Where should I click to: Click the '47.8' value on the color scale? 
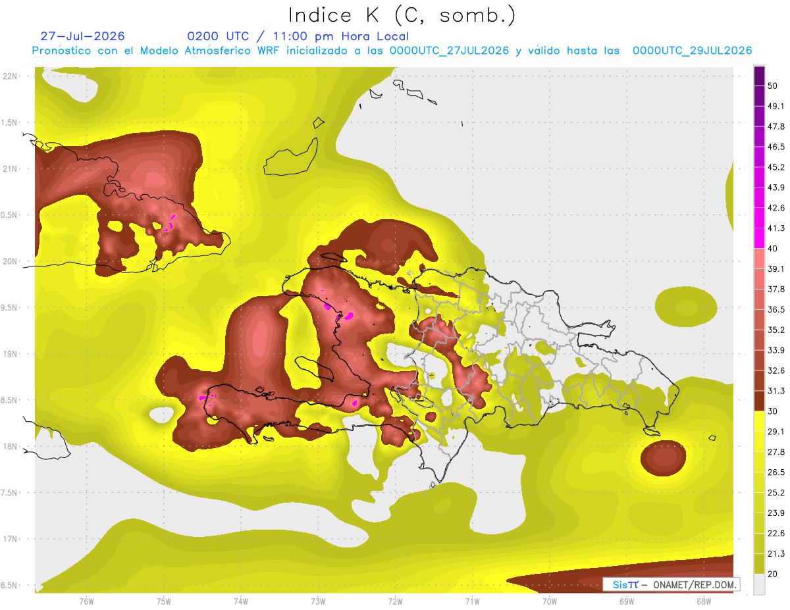pyautogui.click(x=776, y=126)
